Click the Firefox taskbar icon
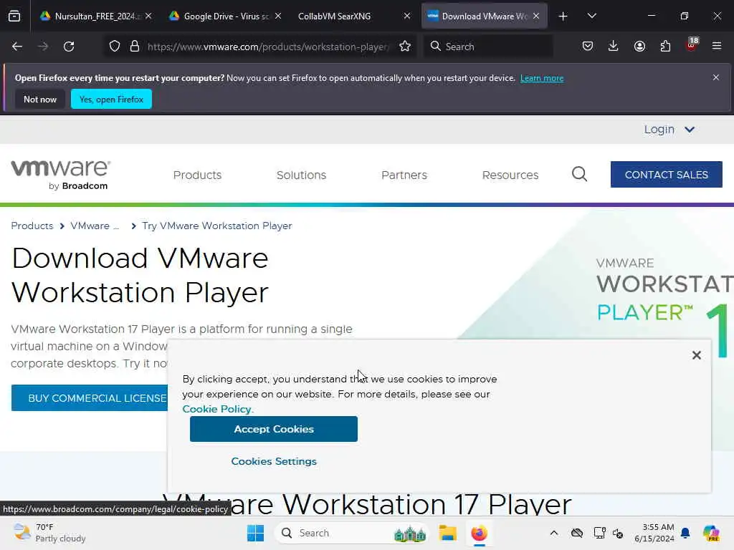 (479, 533)
